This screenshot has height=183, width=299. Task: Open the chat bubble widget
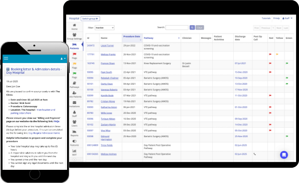[284, 154]
